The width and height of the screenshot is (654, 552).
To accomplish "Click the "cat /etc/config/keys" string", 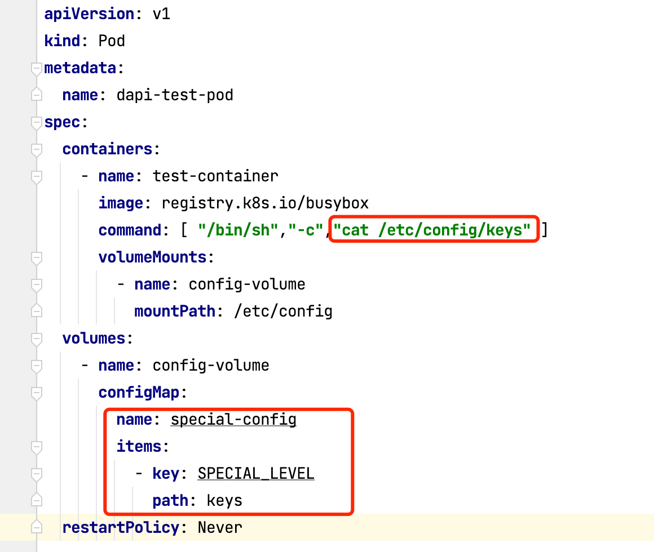I will pos(432,230).
